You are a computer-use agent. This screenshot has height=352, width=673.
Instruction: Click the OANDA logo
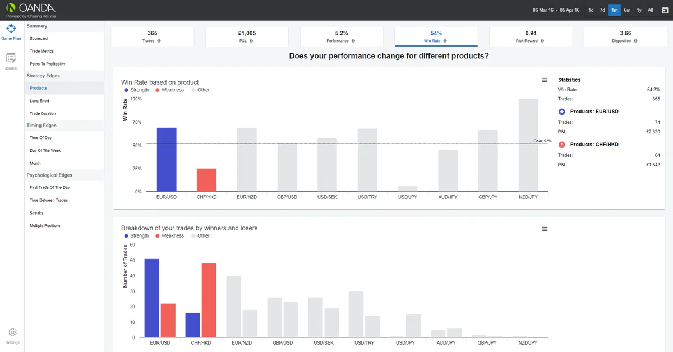click(31, 10)
